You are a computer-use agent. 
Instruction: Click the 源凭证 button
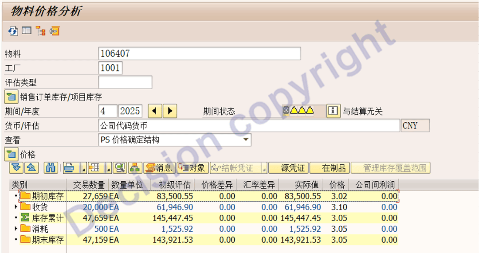[x=288, y=168]
